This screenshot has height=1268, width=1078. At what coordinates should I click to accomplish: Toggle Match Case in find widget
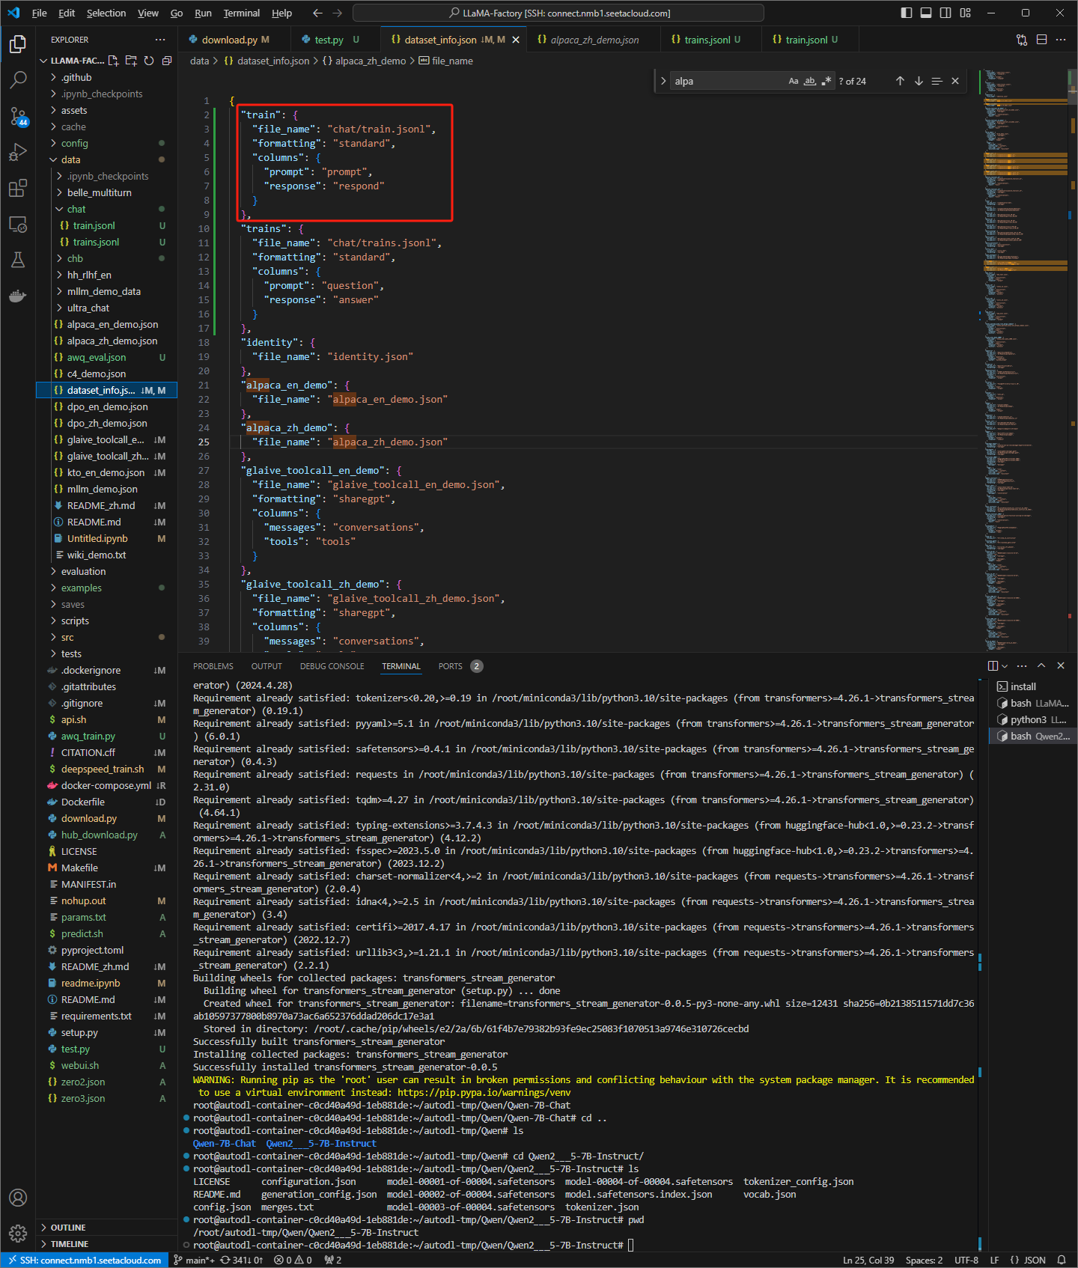794,81
